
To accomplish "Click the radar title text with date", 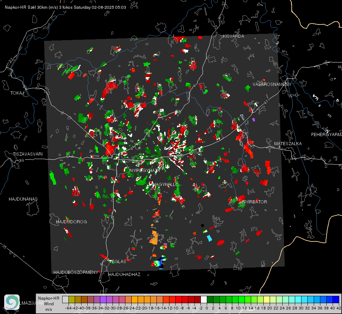I will click(x=65, y=7).
